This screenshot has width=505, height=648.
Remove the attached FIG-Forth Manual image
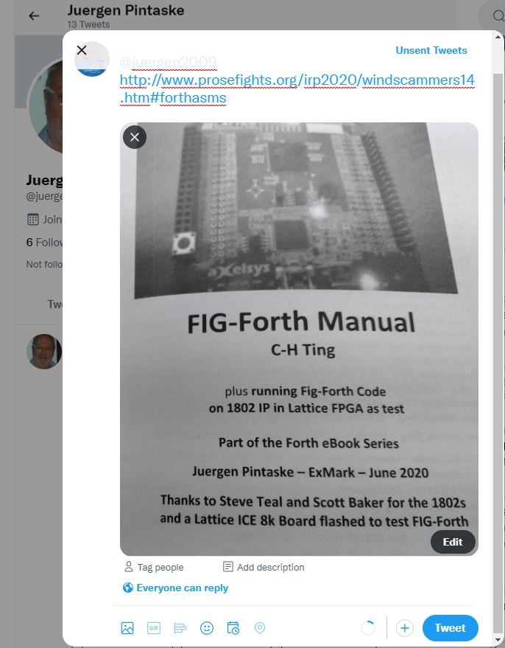[135, 137]
